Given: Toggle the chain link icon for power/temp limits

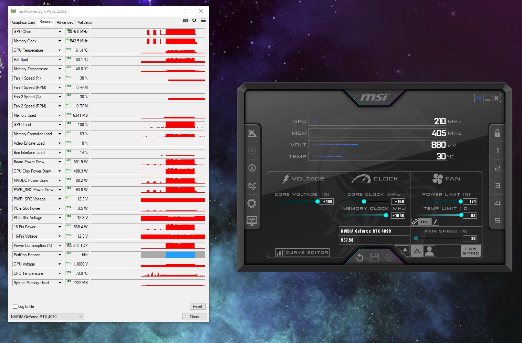Looking at the screenshot, I should point(415,222).
